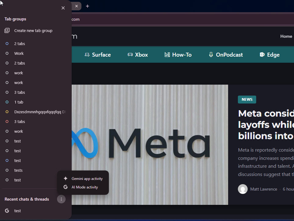Close the tab groups side panel

pyautogui.click(x=63, y=8)
